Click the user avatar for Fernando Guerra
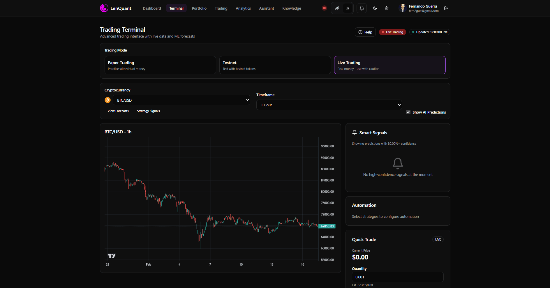 [403, 8]
